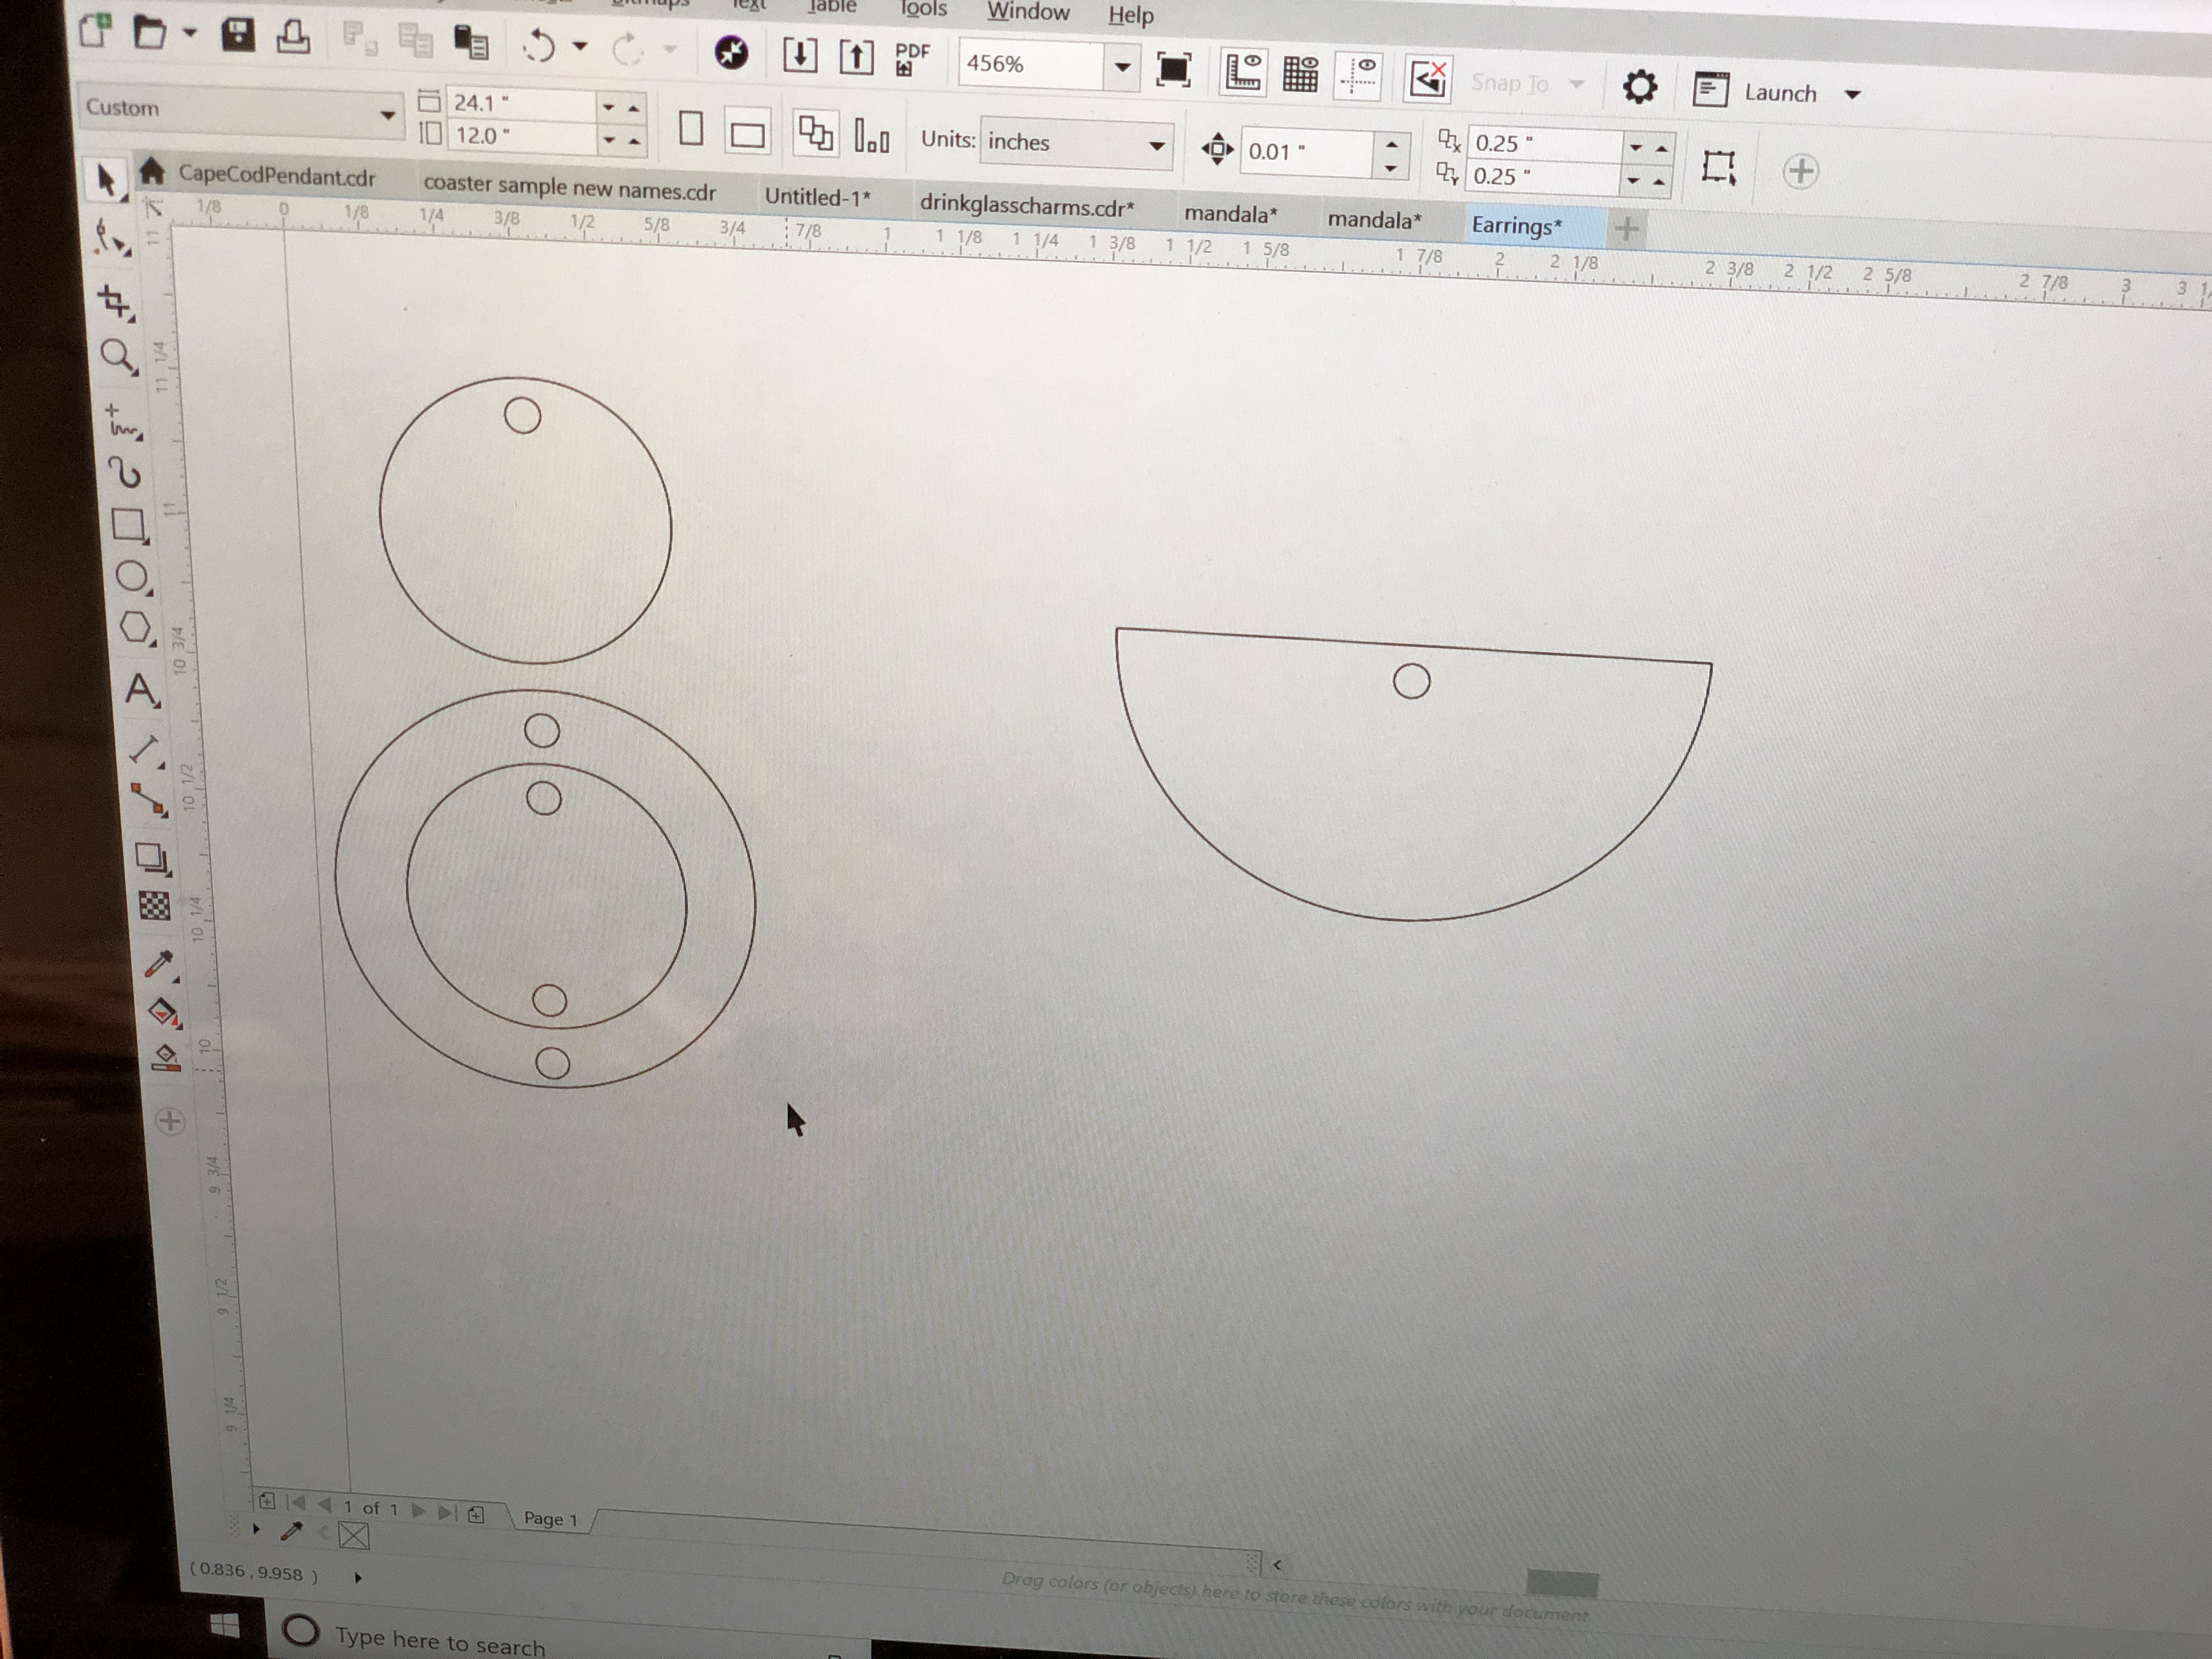
Task: Select the Connector line tool
Action: click(149, 800)
